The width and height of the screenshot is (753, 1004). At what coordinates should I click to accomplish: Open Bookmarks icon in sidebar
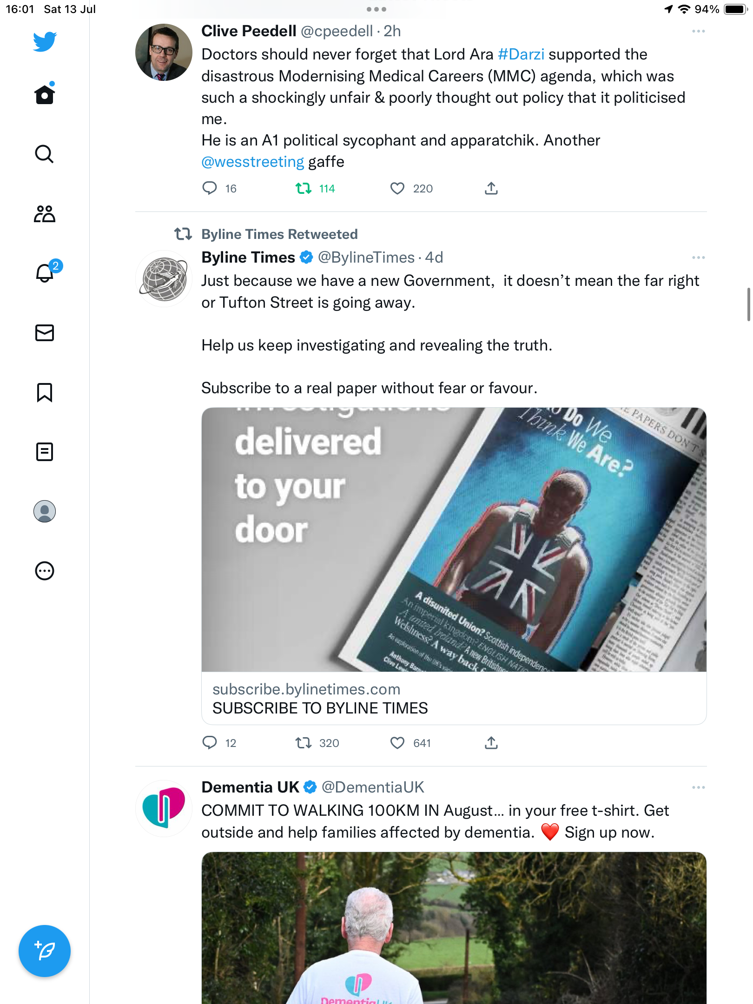(45, 392)
